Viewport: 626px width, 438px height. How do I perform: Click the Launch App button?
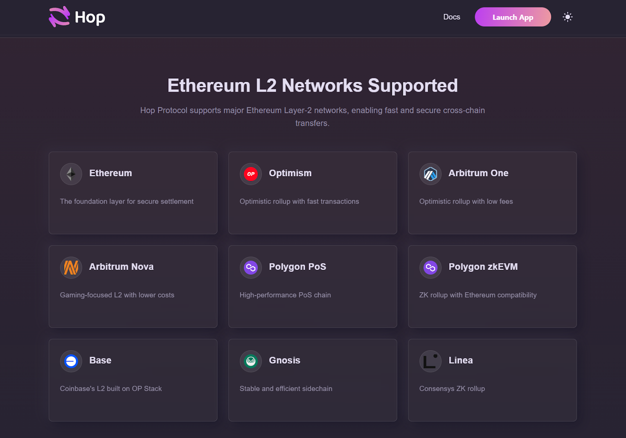click(513, 17)
